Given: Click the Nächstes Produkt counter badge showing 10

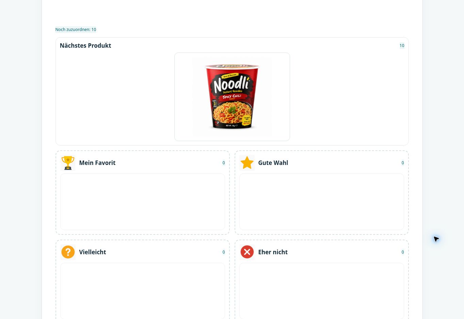Looking at the screenshot, I should [402, 46].
